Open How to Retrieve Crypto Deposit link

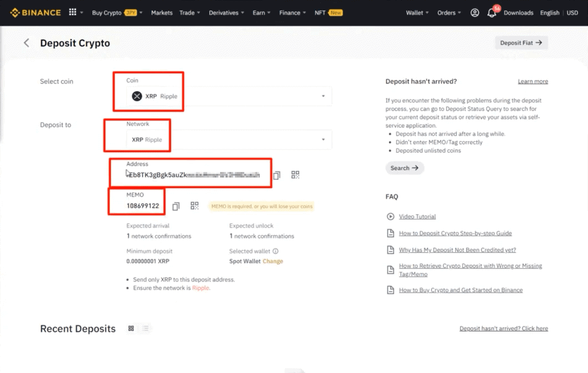pos(471,270)
